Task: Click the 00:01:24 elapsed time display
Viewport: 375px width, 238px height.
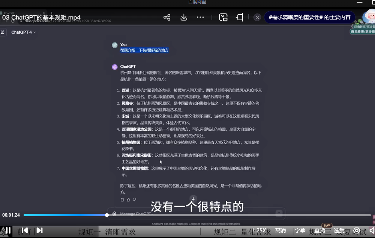Action: [11, 215]
